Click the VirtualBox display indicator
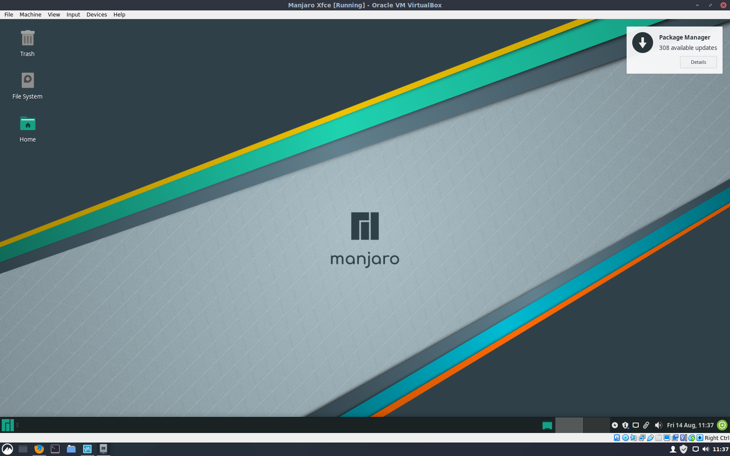 pos(667,438)
